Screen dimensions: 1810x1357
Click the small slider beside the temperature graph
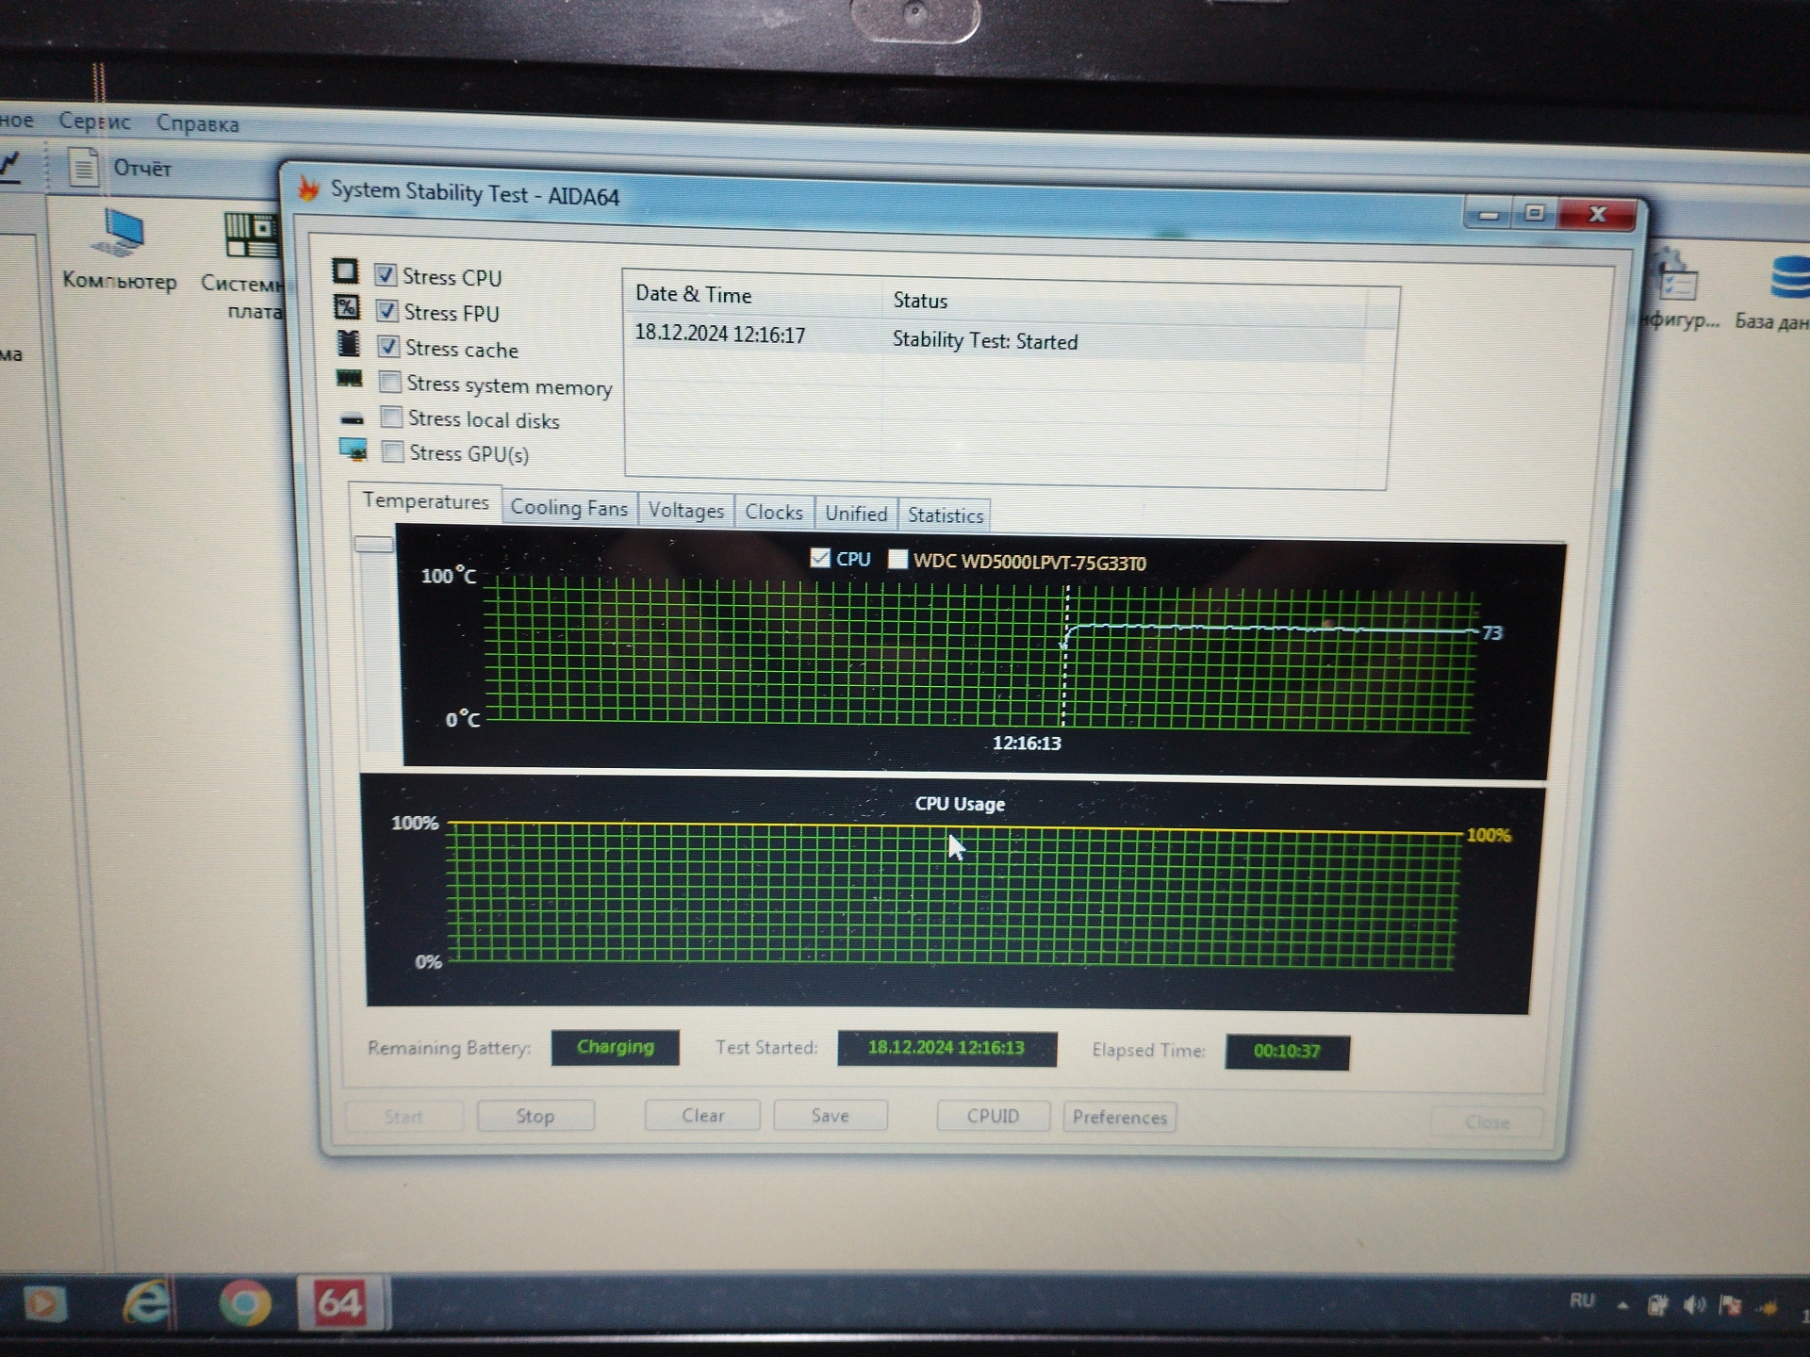click(x=373, y=544)
